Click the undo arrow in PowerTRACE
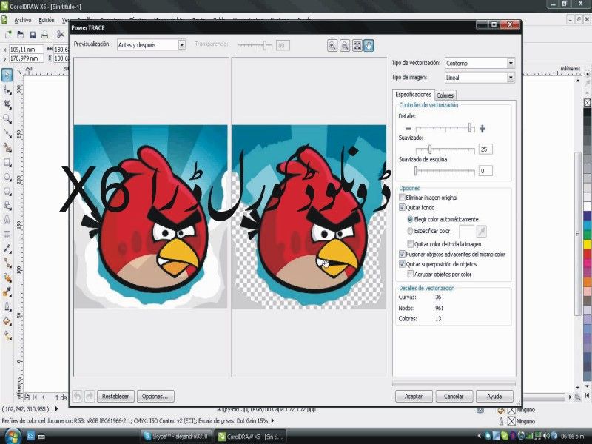 pos(78,396)
